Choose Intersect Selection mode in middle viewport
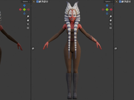The width and height of the screenshot is (134, 100). pyautogui.click(x=47, y=2)
